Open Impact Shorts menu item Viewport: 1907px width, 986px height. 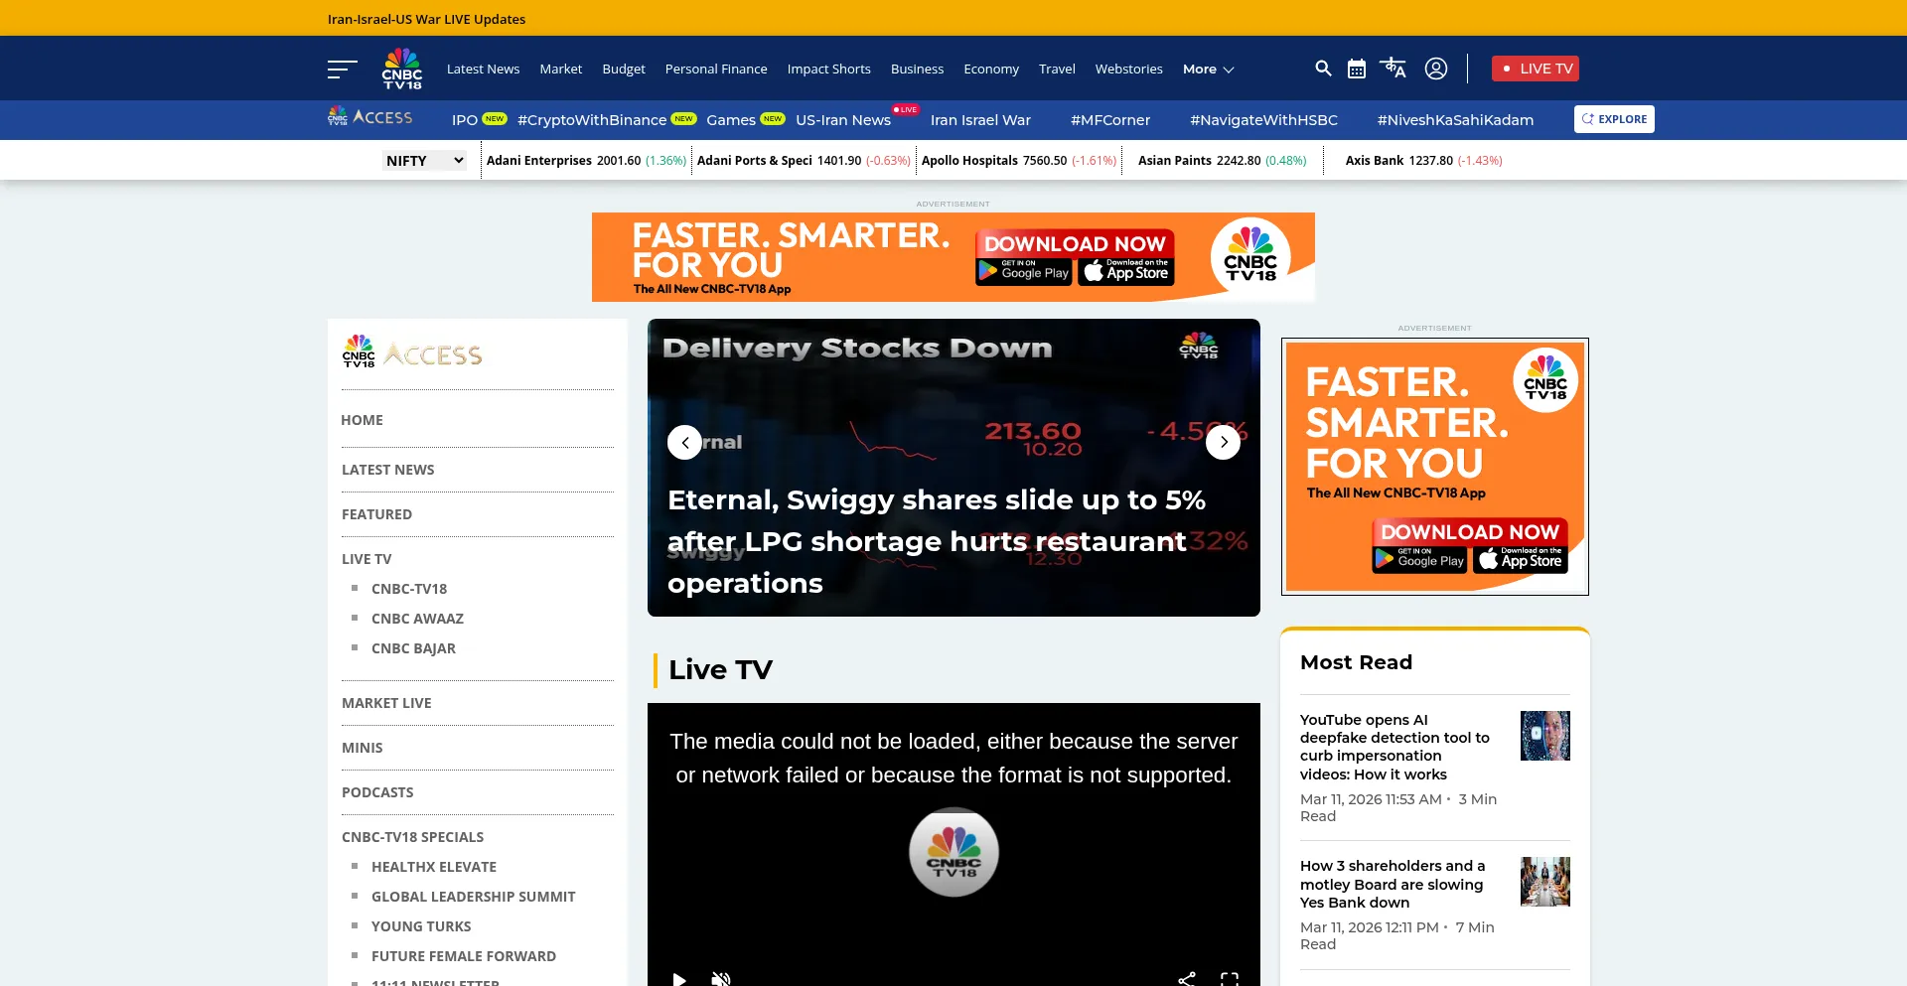click(x=828, y=69)
